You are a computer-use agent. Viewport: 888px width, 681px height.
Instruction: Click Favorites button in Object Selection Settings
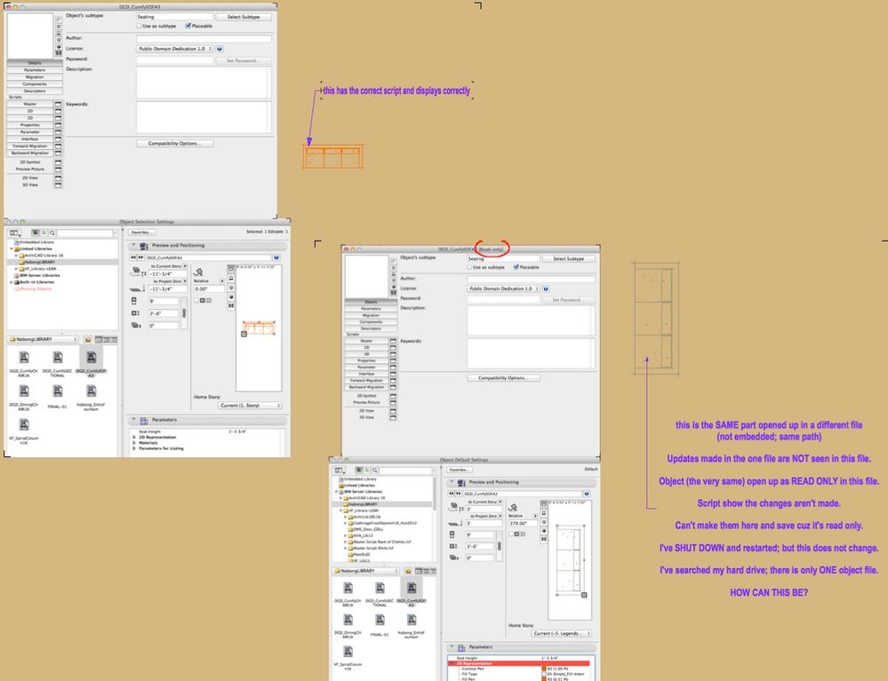141,233
